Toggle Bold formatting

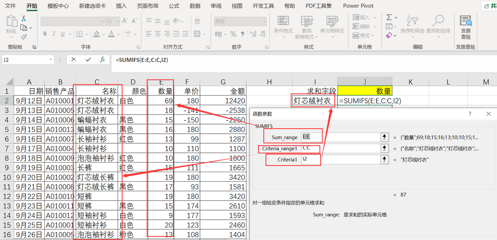pos(44,34)
